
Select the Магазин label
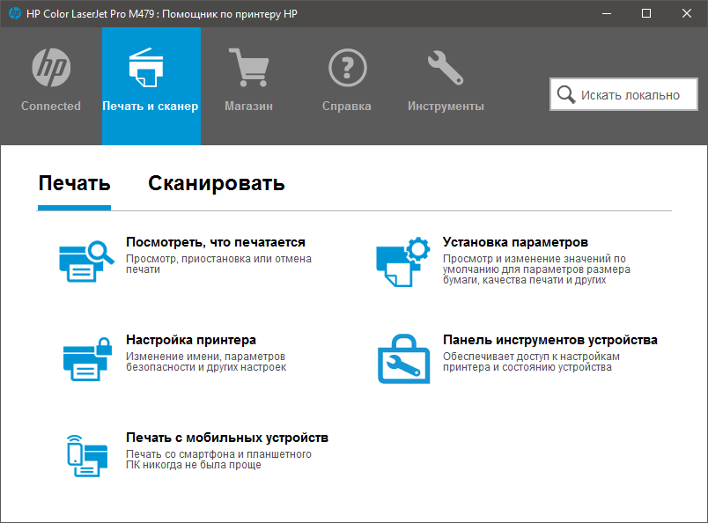pos(249,107)
